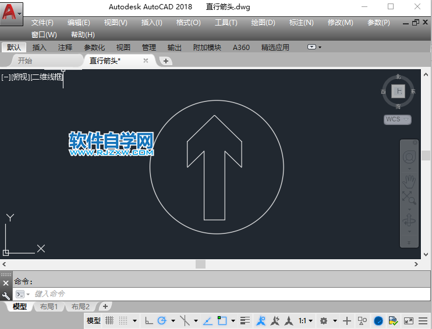Click the trusted file check icon in status bar
This screenshot has width=432, height=329.
pos(393,321)
